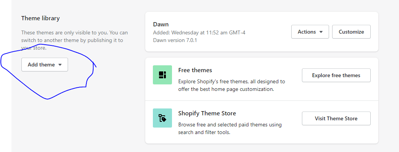Click the green Free themes layout icon

click(162, 75)
